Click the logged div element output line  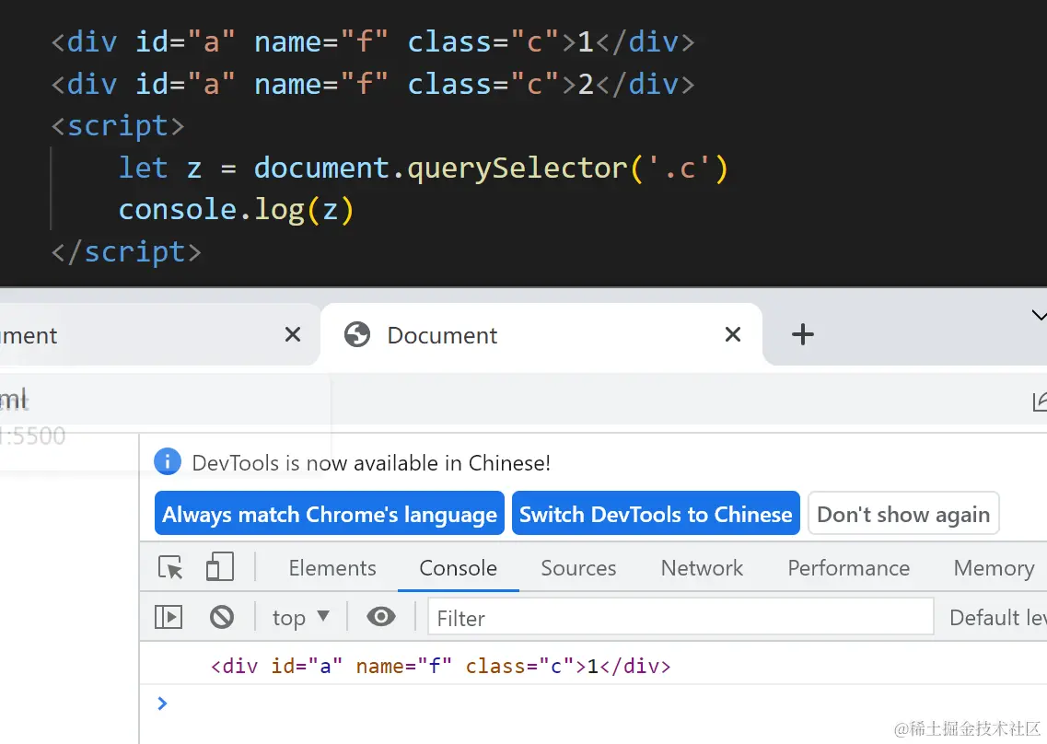click(441, 666)
